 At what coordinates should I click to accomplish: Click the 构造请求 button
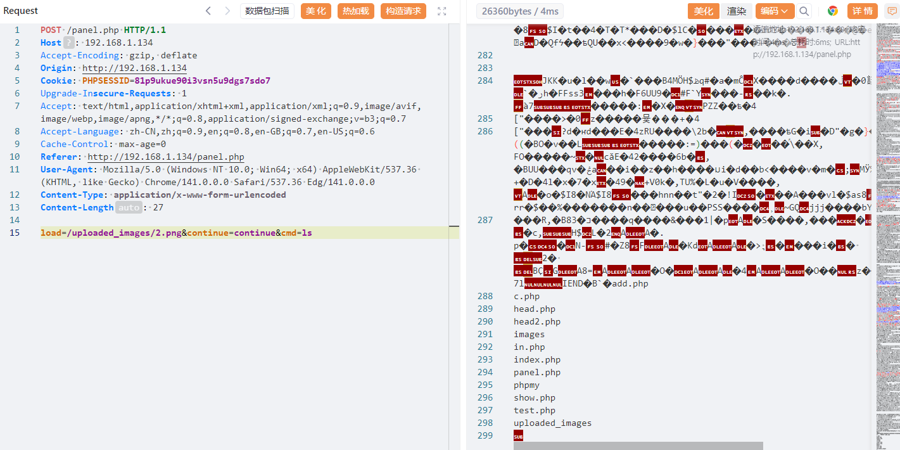tap(403, 11)
